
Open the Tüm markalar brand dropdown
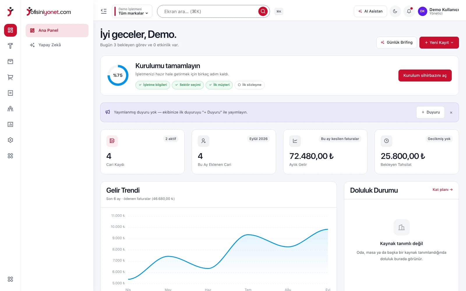(132, 11)
